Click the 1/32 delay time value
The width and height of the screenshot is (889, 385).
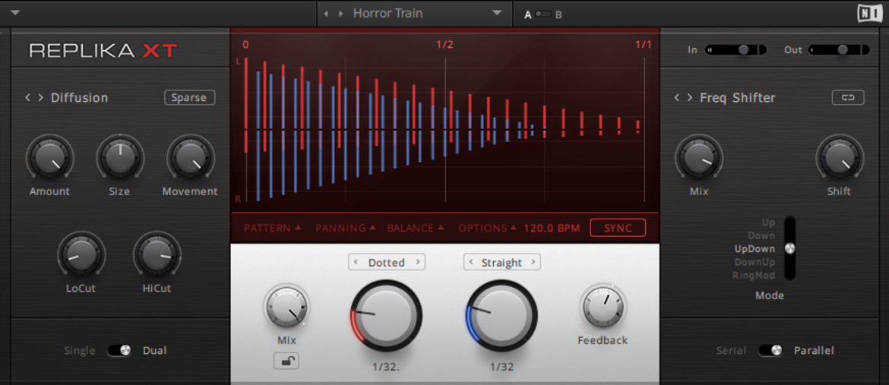click(x=501, y=367)
